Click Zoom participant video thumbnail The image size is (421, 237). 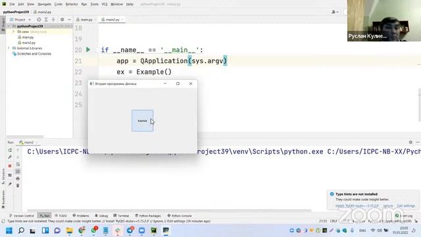tap(384, 20)
